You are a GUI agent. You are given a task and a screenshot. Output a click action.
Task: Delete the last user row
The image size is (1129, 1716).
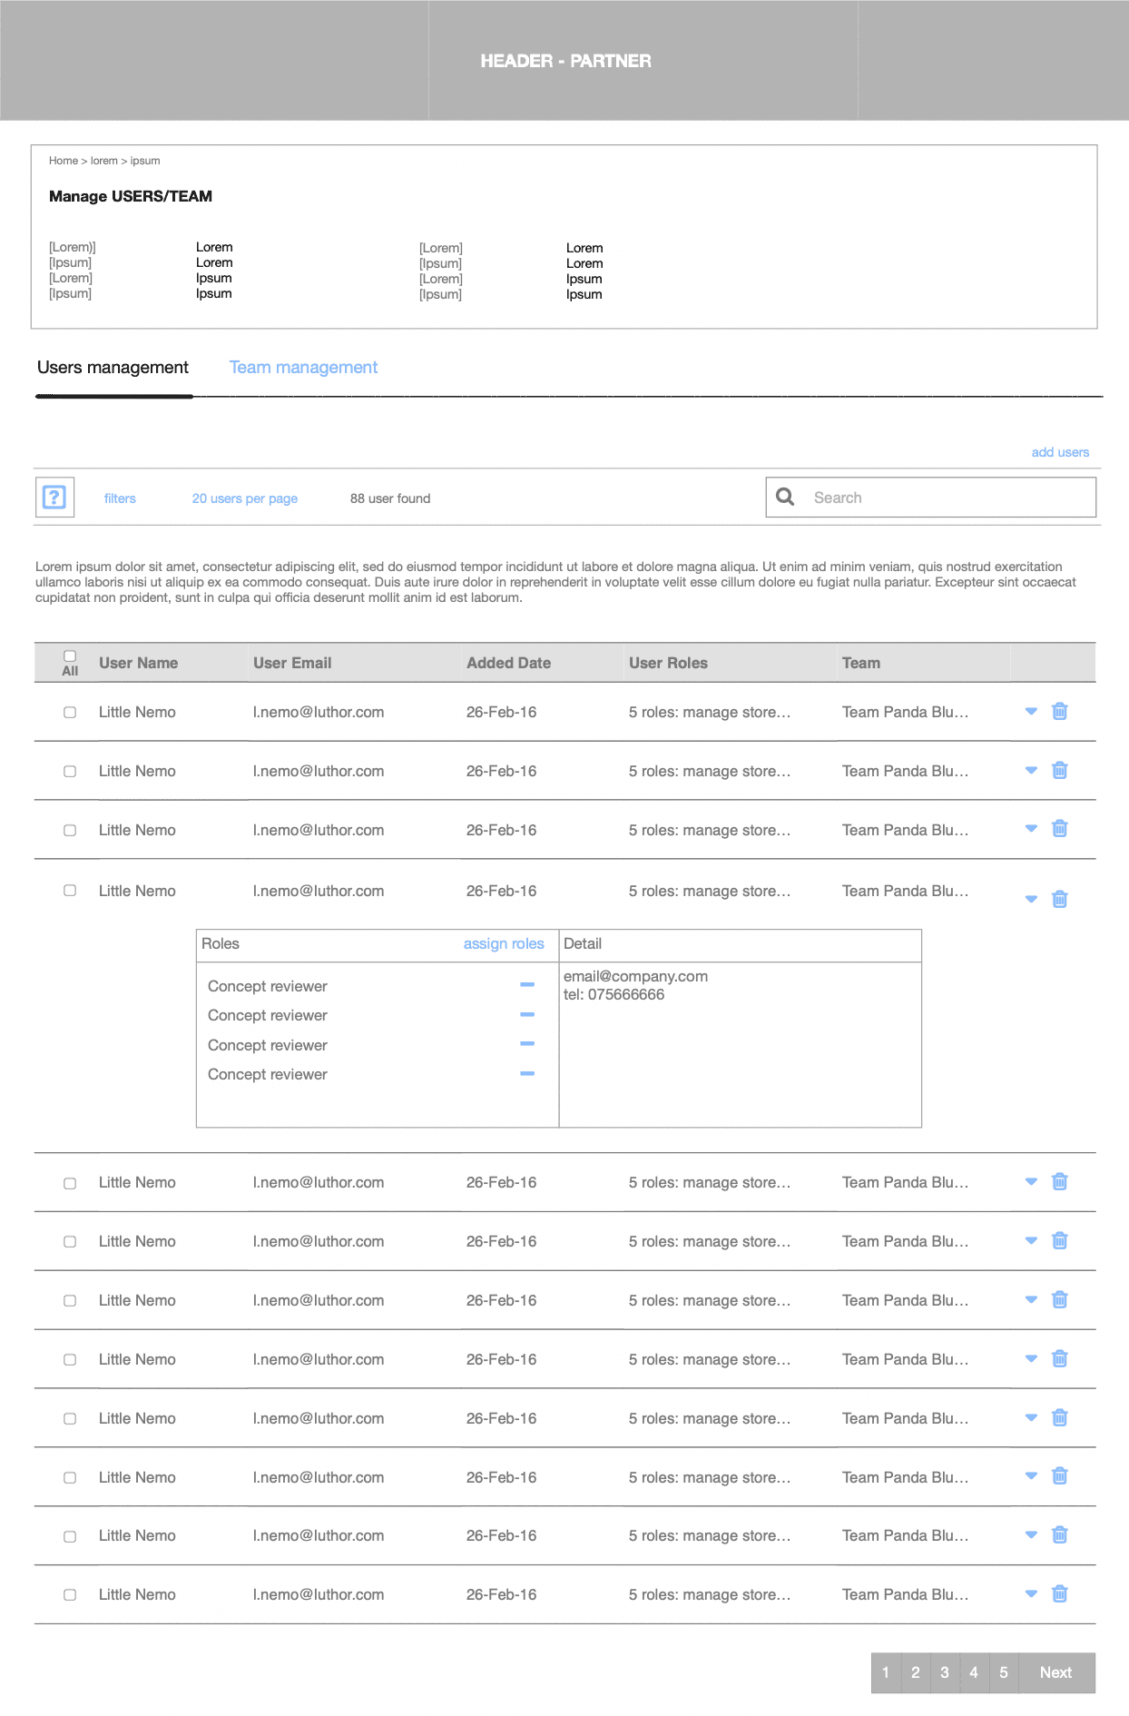click(1059, 1593)
